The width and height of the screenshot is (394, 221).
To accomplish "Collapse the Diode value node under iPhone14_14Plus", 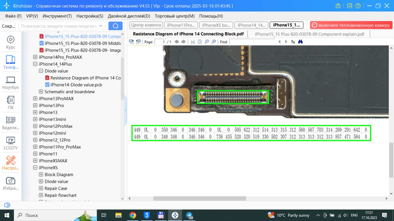I will click(x=41, y=71).
